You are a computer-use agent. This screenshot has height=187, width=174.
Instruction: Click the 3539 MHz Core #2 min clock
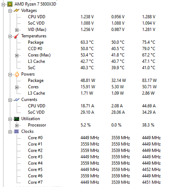pos(121,150)
